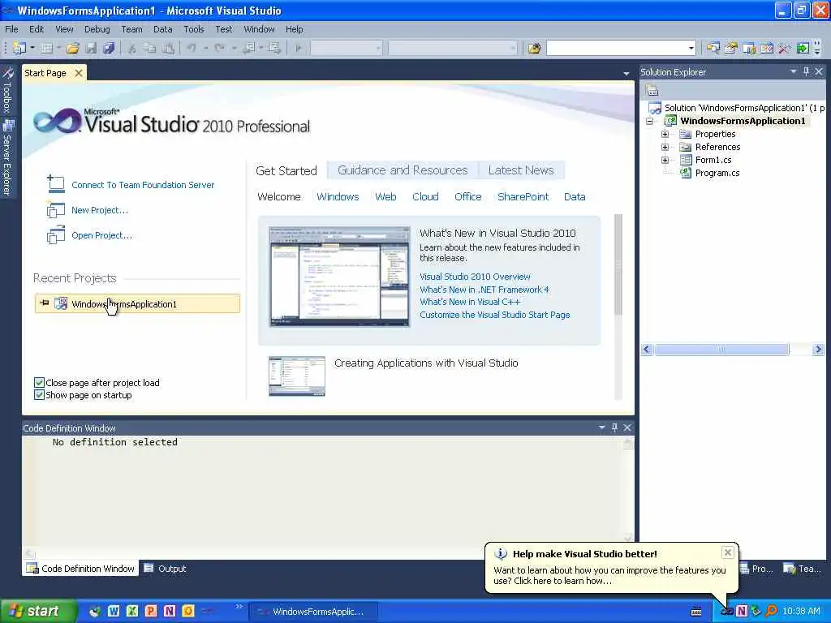The width and height of the screenshot is (831, 623).
Task: Open the Undo history dropdown arrow
Action: (205, 48)
